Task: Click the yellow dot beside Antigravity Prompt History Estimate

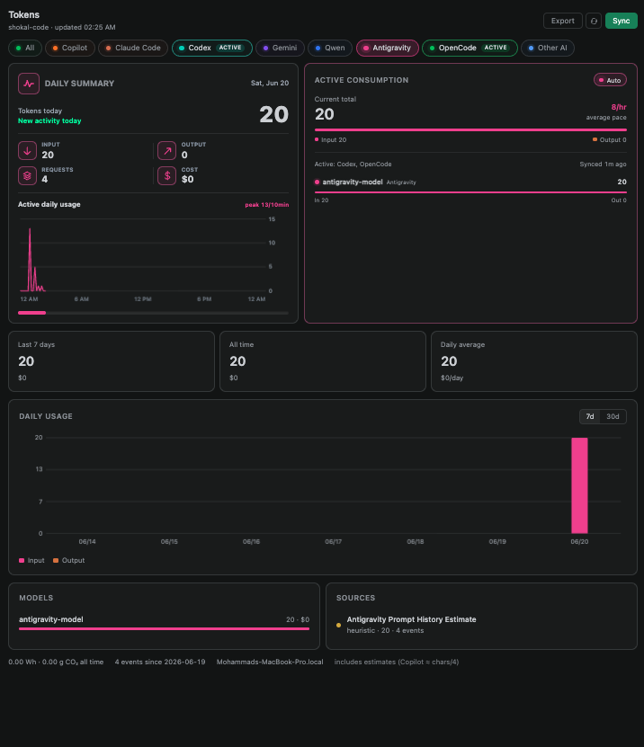Action: pos(338,625)
